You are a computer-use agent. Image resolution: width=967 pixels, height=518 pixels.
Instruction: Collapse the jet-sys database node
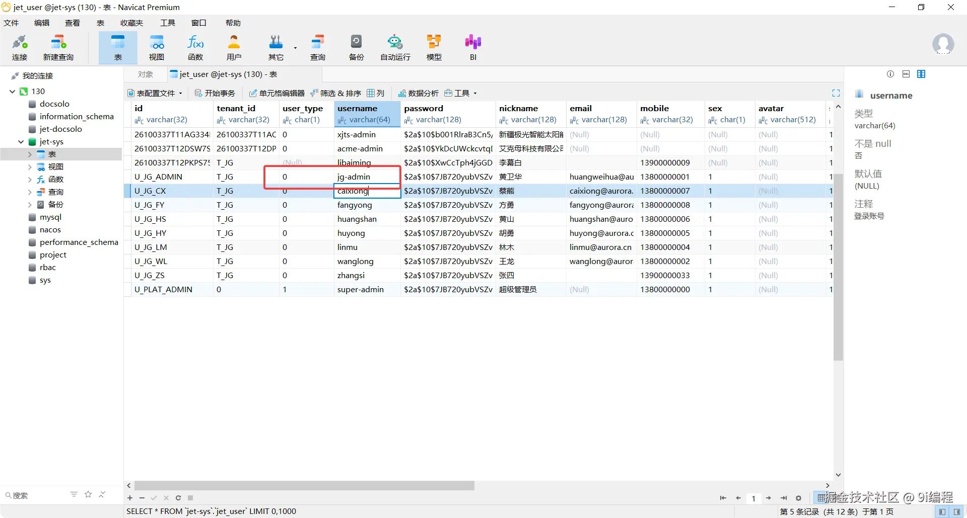pos(21,142)
